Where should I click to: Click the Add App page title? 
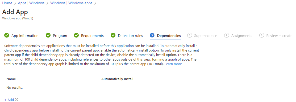pyautogui.click(x=15, y=12)
